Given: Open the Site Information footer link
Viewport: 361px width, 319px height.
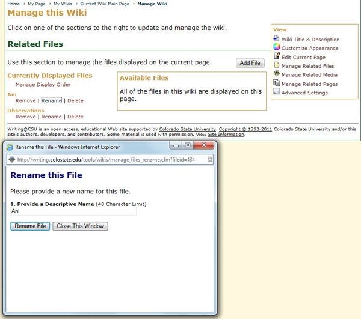Looking at the screenshot, I should (x=226, y=135).
